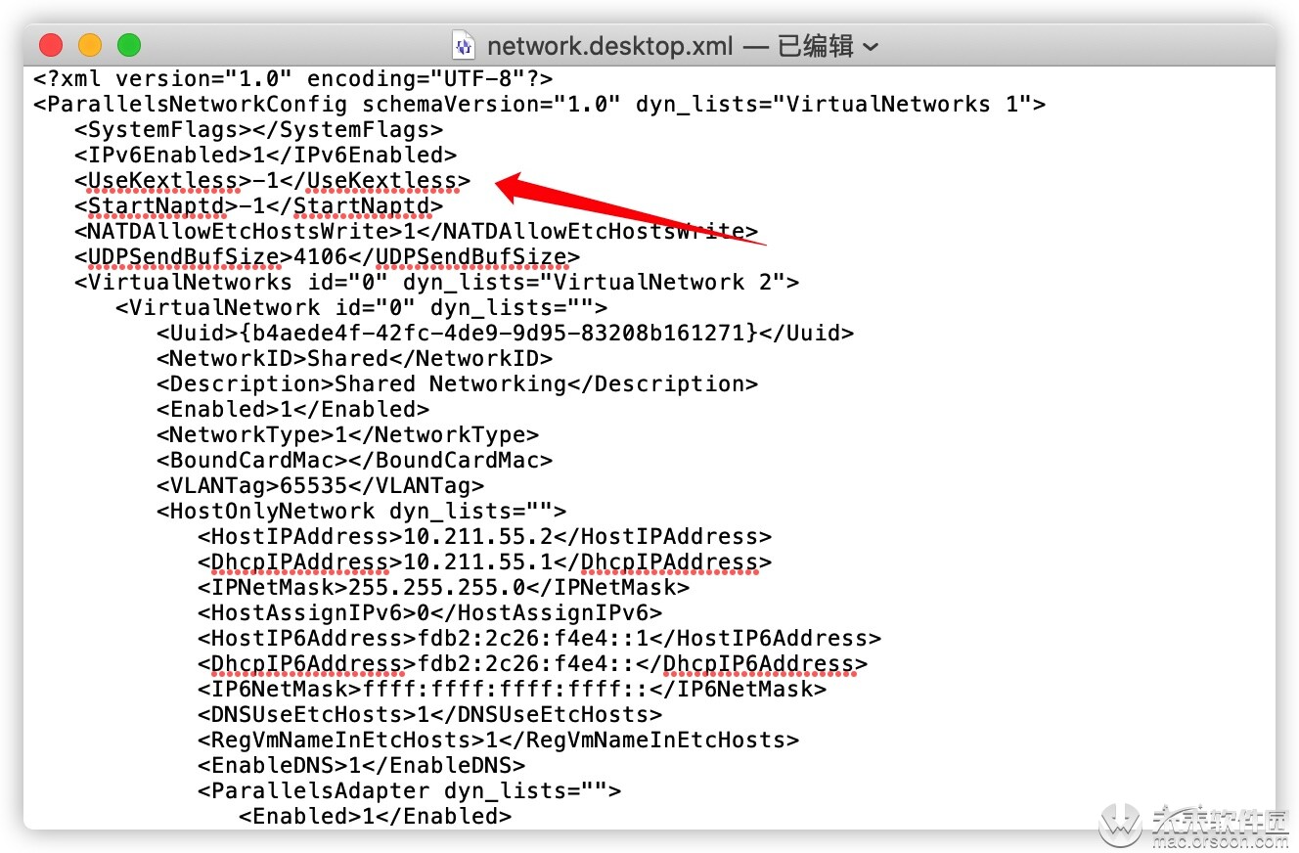Click the UseKextless line
The width and height of the screenshot is (1299, 853).
(x=272, y=180)
